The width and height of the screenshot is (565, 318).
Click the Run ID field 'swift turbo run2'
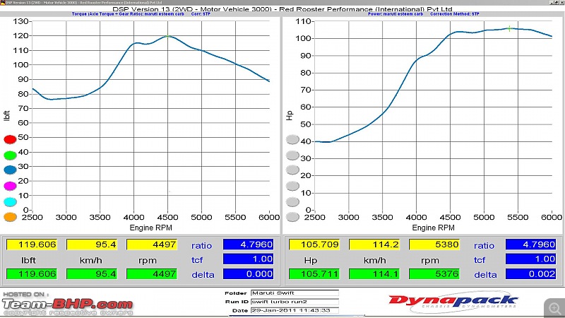click(x=295, y=302)
